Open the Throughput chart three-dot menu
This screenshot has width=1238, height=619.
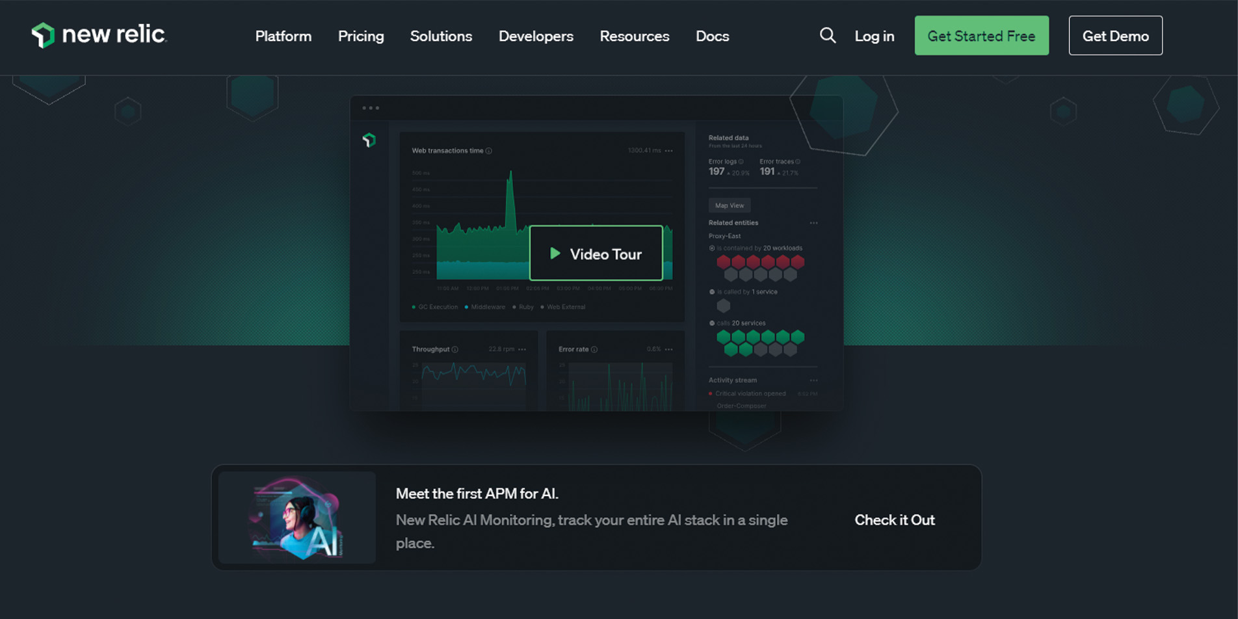(x=522, y=350)
